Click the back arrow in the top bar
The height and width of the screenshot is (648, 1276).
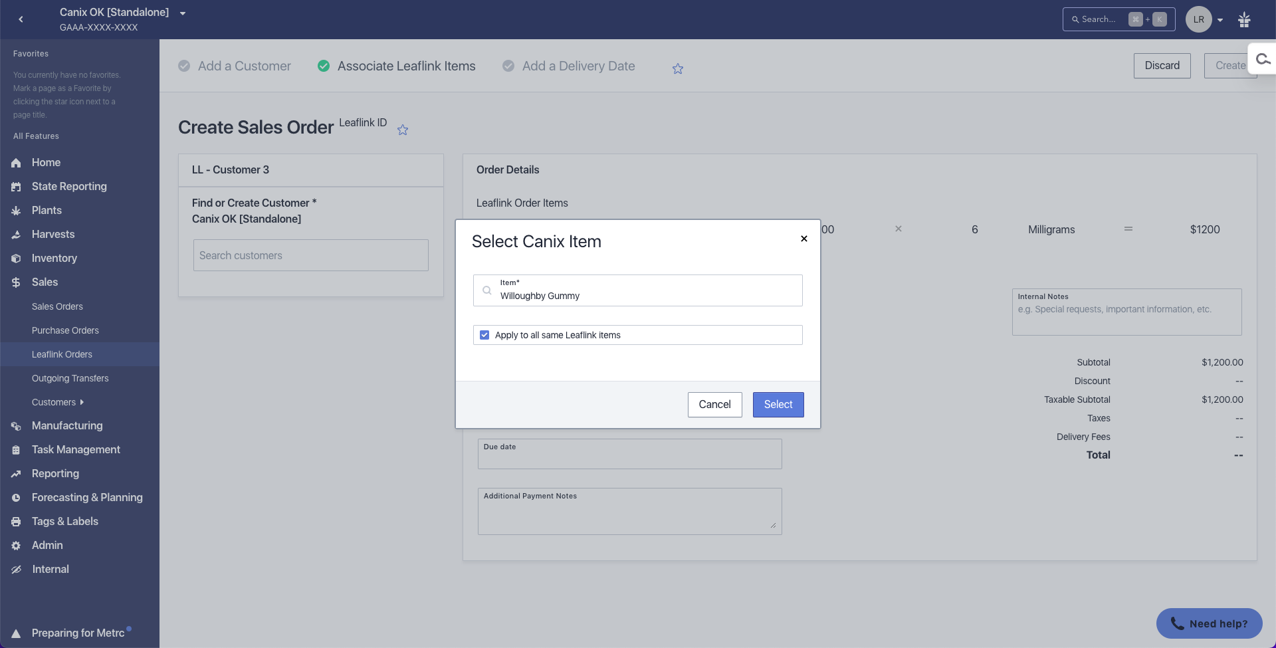(x=21, y=19)
